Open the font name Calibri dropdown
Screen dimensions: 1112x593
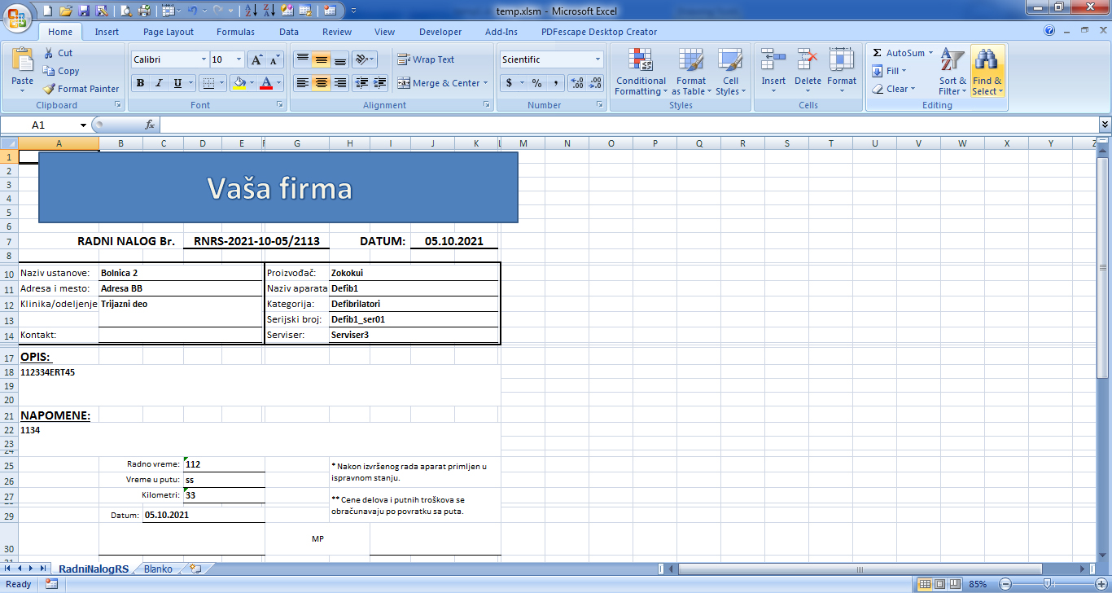[x=204, y=59]
